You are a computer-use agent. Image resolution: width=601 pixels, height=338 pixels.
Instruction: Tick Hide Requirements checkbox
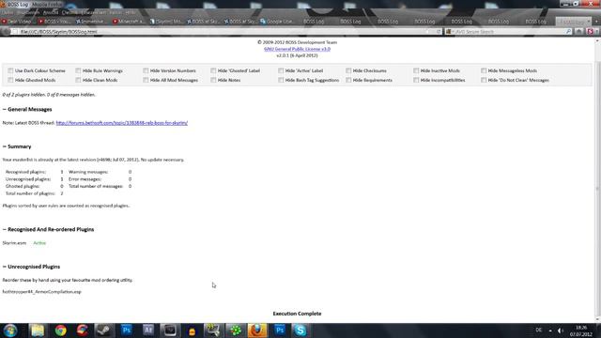click(348, 80)
